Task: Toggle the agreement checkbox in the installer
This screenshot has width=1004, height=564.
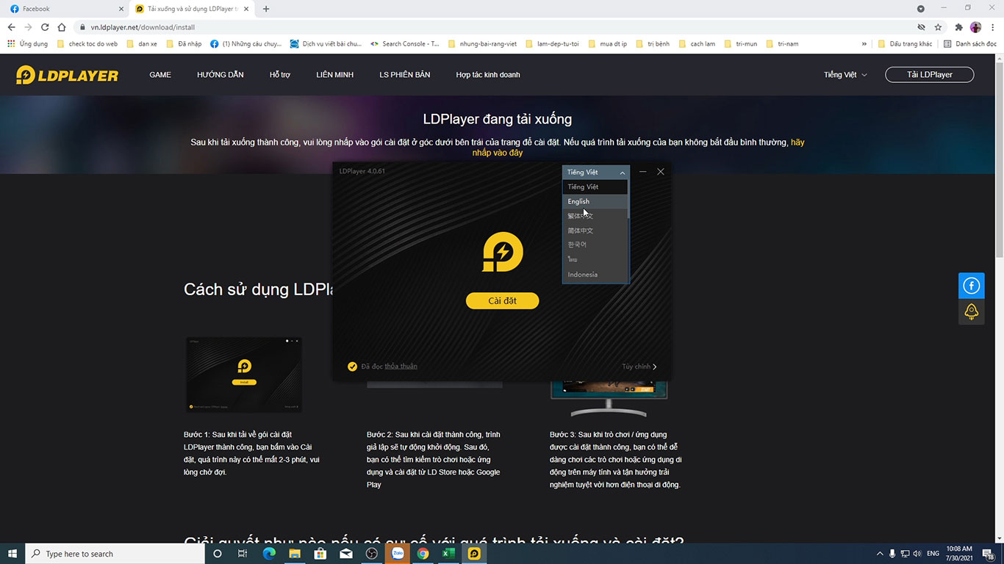Action: (352, 366)
